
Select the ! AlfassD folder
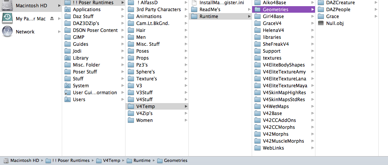click(x=157, y=3)
